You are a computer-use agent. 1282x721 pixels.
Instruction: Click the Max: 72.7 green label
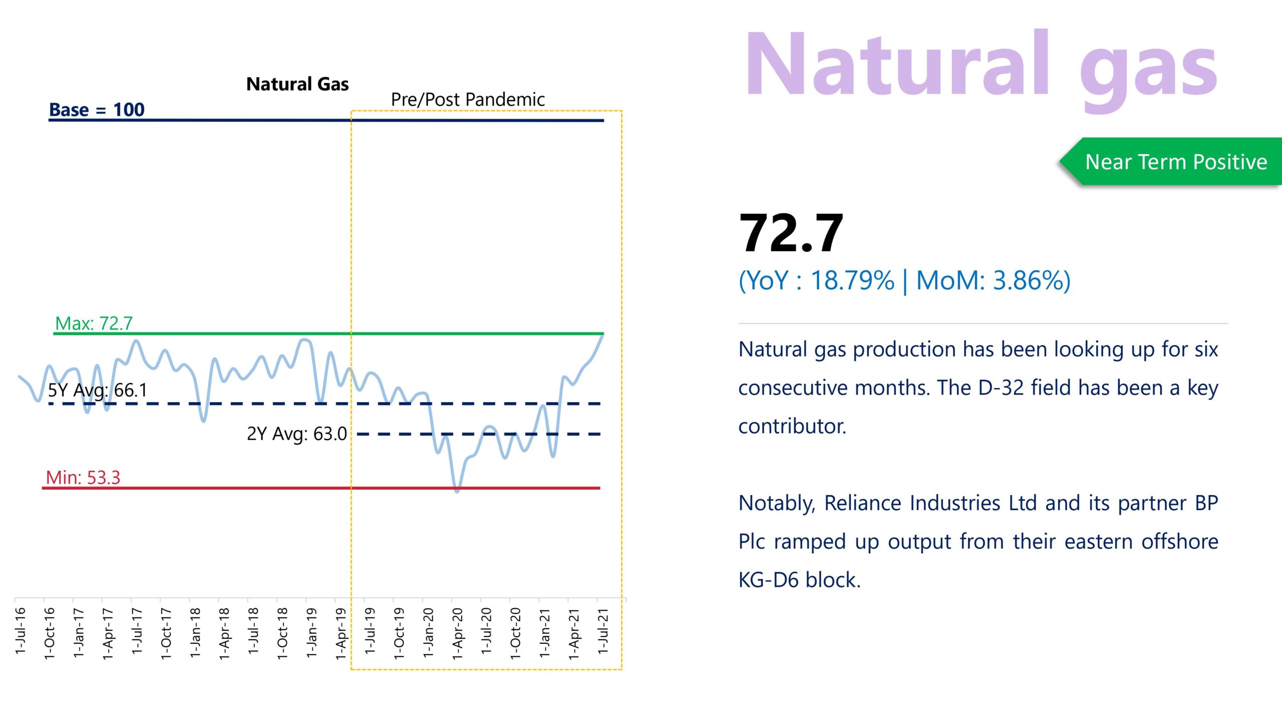point(94,323)
